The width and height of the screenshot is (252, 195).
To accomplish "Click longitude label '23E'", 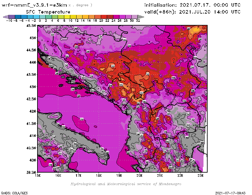I will click(x=201, y=175).
